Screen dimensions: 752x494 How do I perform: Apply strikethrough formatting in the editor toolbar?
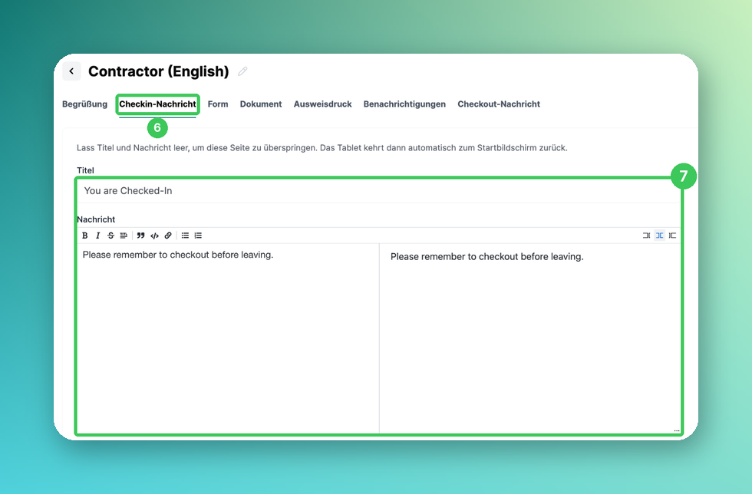point(110,235)
